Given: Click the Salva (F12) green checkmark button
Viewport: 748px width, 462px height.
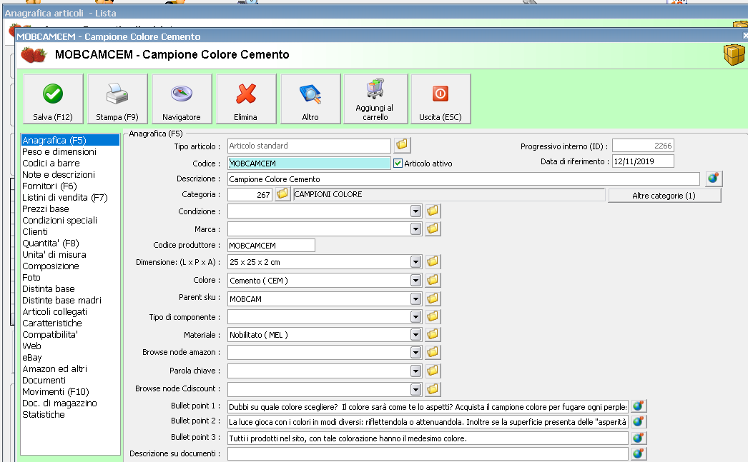Looking at the screenshot, I should pos(53,99).
